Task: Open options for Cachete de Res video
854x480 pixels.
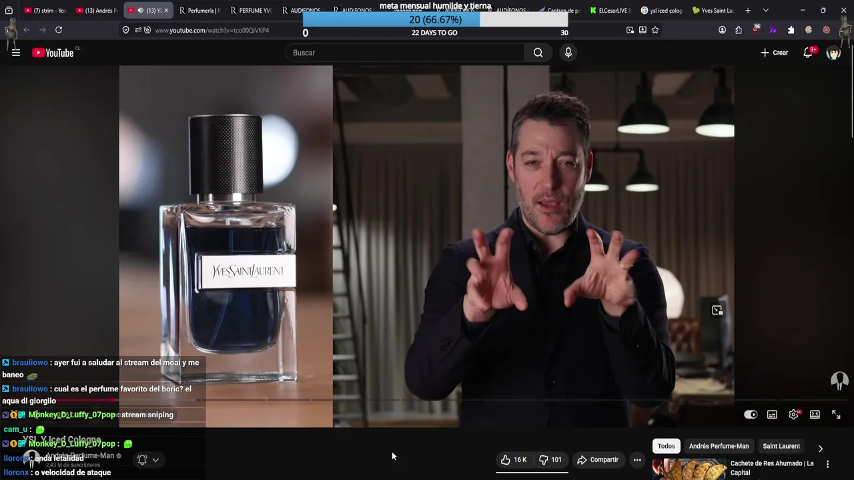Action: (828, 464)
